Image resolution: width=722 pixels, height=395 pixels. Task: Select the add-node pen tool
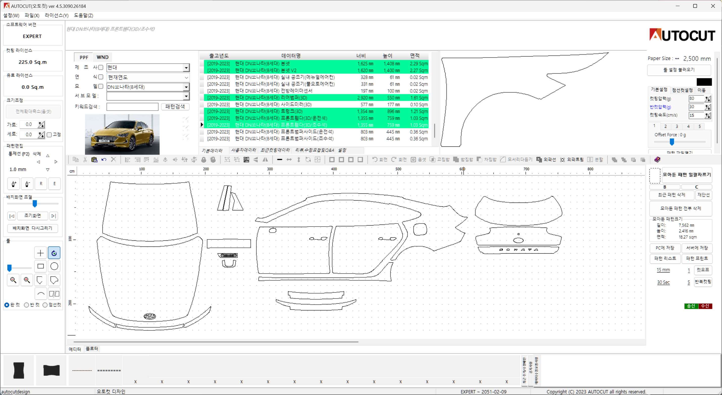click(14, 184)
